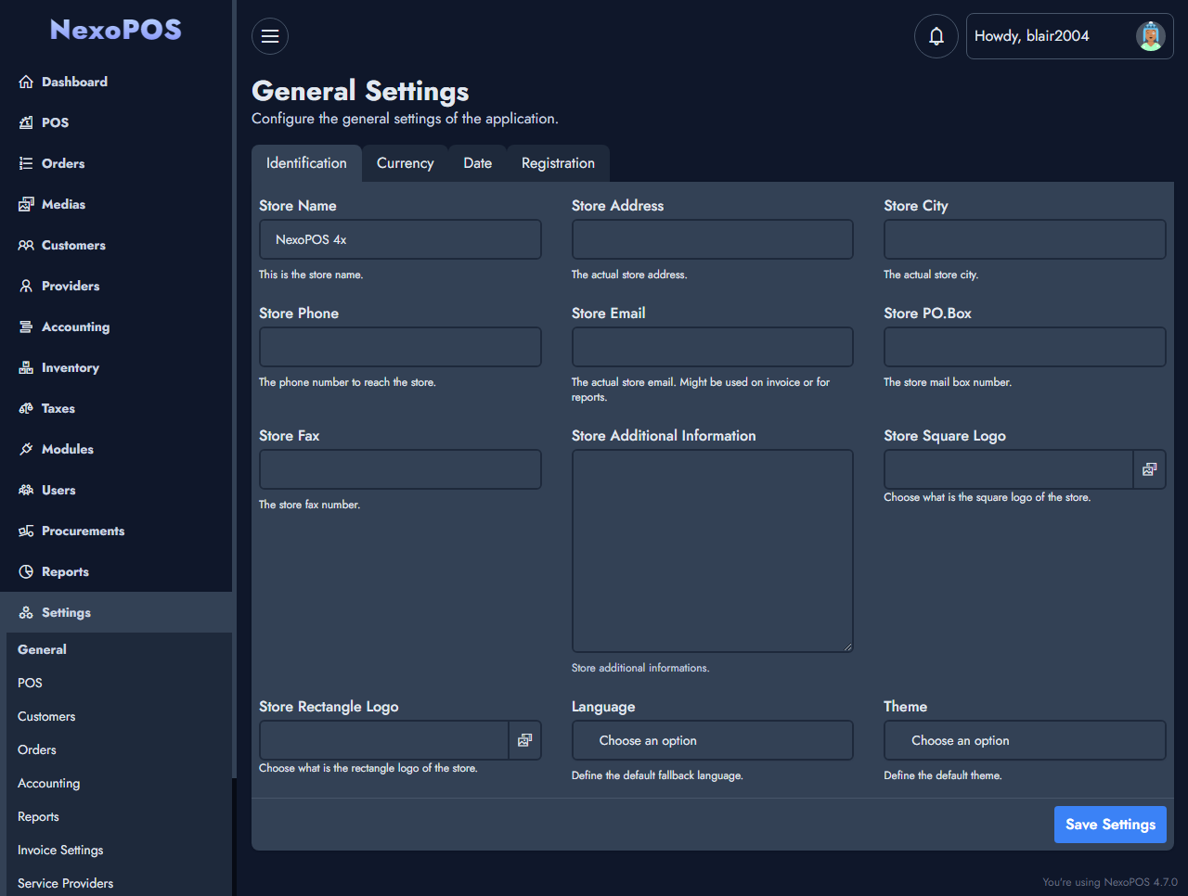Switch to the Currency tab
The height and width of the screenshot is (896, 1188).
pos(406,163)
